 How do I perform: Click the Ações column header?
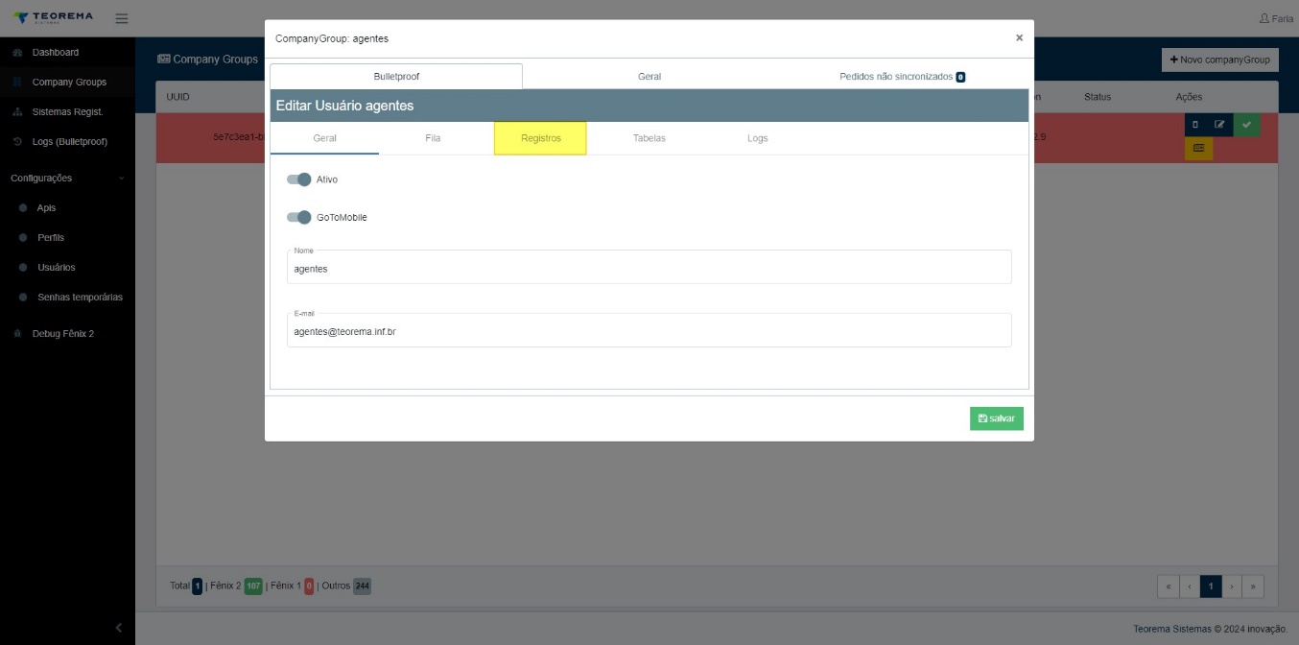1189,97
